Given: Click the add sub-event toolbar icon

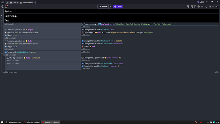Looking at the screenshot, I should (192, 6).
